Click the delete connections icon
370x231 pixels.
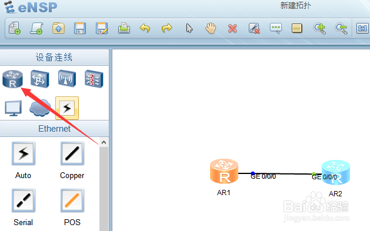(254, 29)
